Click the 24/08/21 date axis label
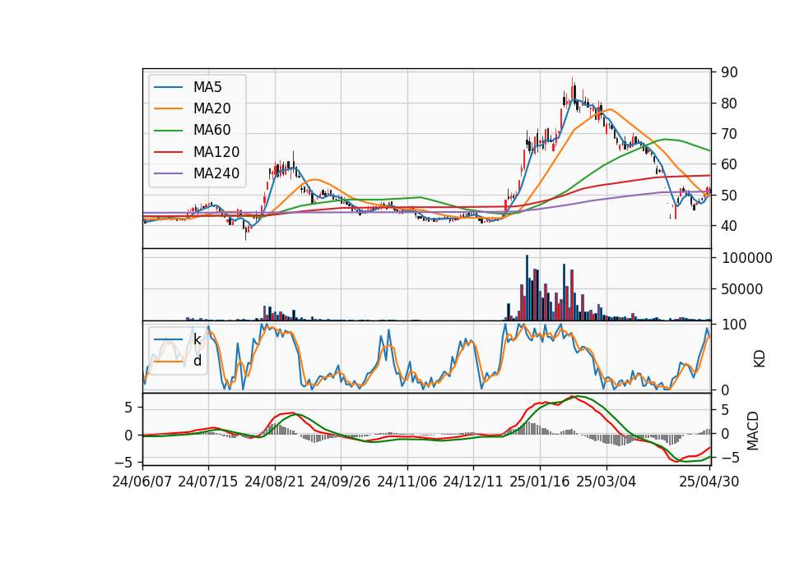This screenshot has width=790, height=567. 275,482
